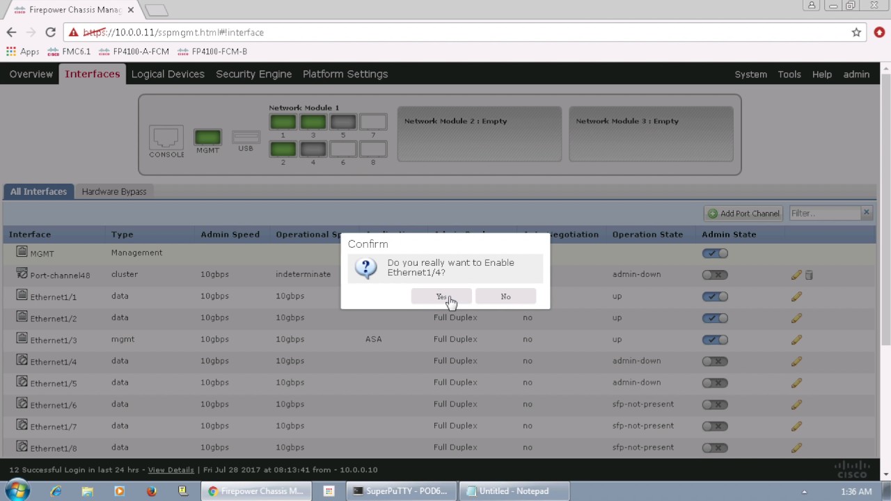Switch to Hardware Bypass tab
The width and height of the screenshot is (891, 501).
114,191
